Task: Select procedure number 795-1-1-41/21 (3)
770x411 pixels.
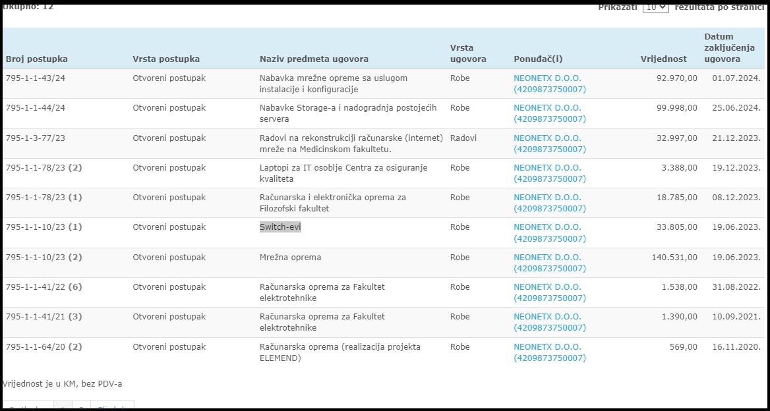Action: coord(44,317)
